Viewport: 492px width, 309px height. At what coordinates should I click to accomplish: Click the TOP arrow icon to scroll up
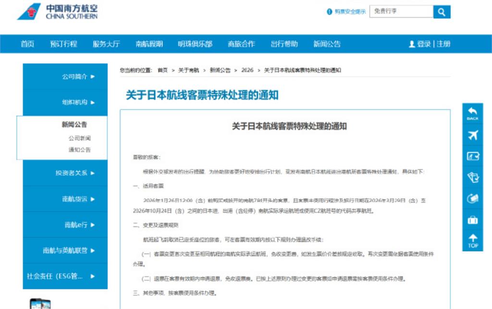[x=472, y=239]
